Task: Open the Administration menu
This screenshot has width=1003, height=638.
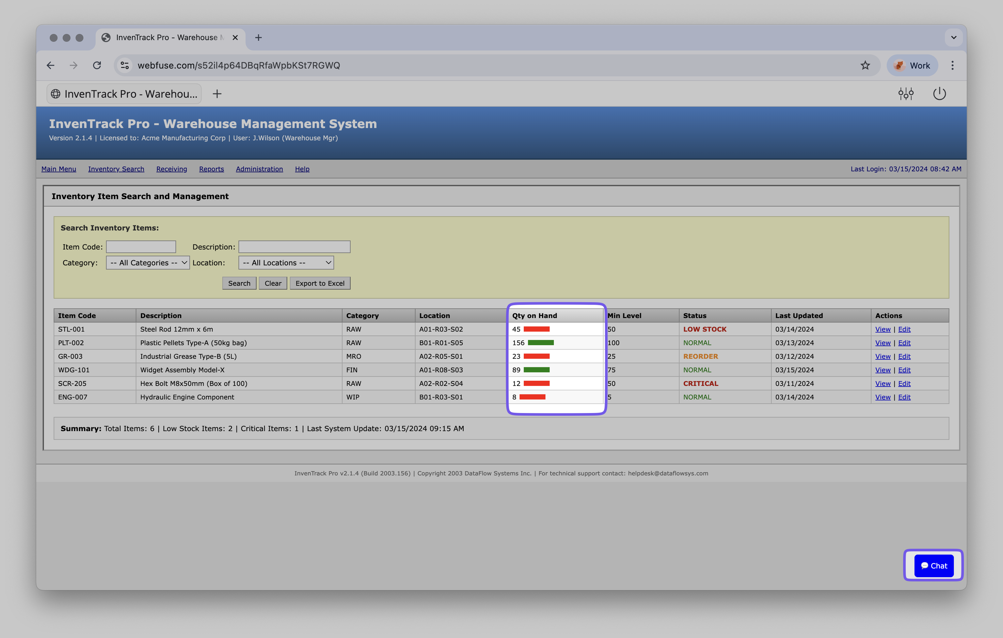Action: (259, 169)
